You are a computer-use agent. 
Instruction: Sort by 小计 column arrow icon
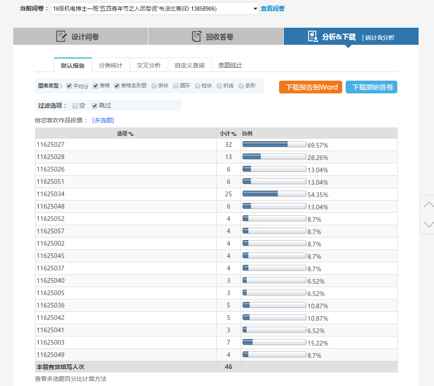click(234, 134)
